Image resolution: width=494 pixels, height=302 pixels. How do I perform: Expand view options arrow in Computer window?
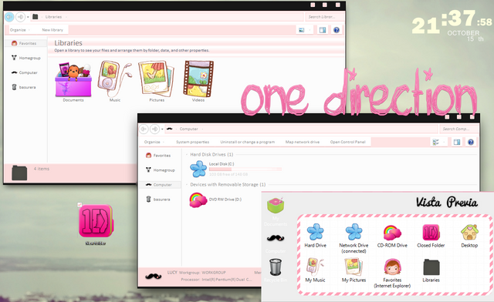coord(444,143)
